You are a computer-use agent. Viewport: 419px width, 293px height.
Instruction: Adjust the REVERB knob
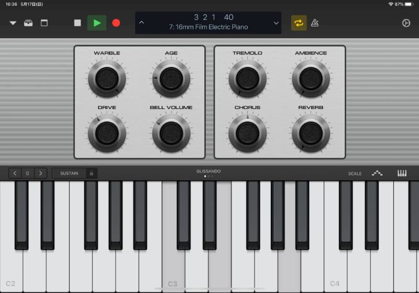(x=311, y=133)
